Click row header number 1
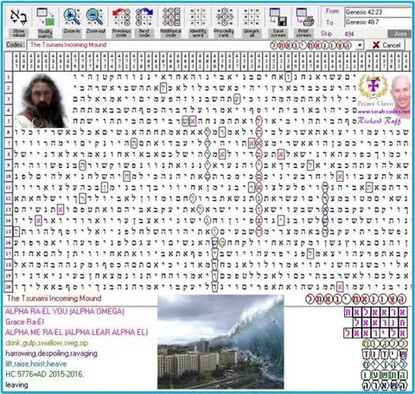415x394 pixels. tap(9, 77)
